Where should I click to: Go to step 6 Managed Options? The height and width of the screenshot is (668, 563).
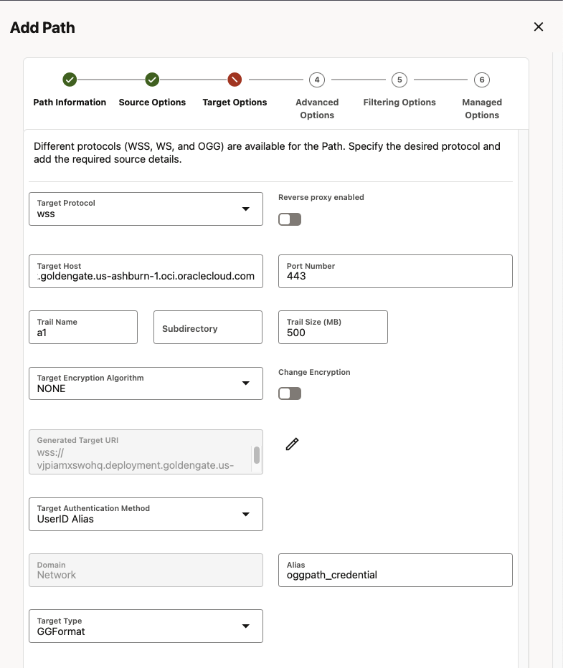click(x=482, y=80)
